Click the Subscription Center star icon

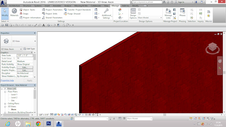pyautogui.click(x=172, y=2)
